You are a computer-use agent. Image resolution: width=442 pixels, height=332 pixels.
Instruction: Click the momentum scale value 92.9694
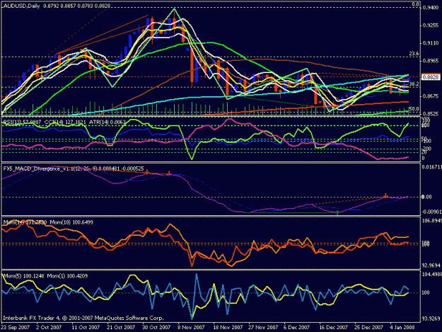point(431,265)
